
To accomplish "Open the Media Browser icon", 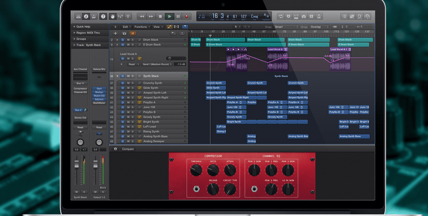I will [367, 16].
